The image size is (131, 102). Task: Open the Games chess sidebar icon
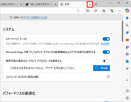127,47
